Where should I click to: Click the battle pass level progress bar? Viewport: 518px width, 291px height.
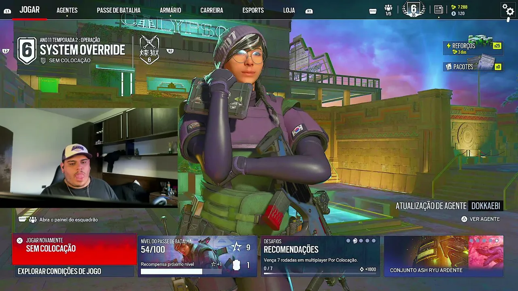pyautogui.click(x=181, y=272)
